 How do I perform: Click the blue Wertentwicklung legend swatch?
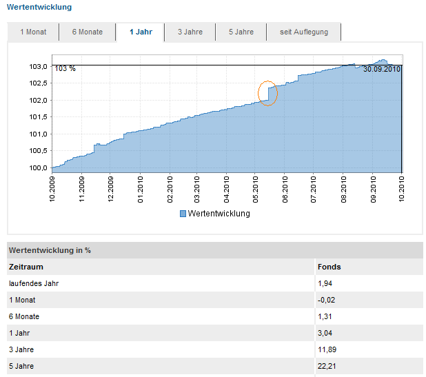pyautogui.click(x=183, y=214)
